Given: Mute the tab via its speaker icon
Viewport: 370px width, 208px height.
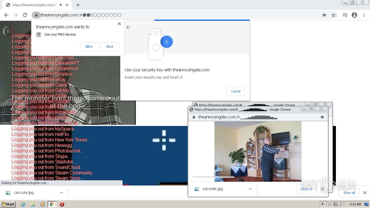Looking at the screenshot, I should (61, 5).
